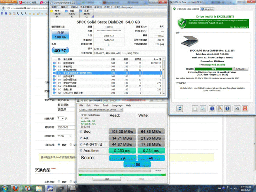Screen dimensions: 256x192
Task: Click the S.M.A.R.T. button in SSDLife
Action: tap(241, 69)
